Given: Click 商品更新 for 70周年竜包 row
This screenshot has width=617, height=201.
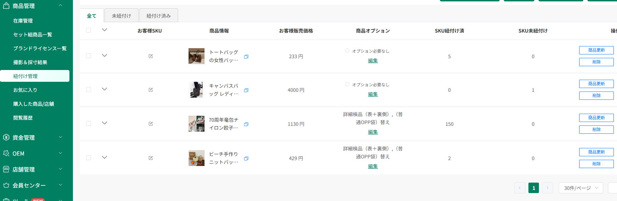Looking at the screenshot, I should tap(596, 118).
